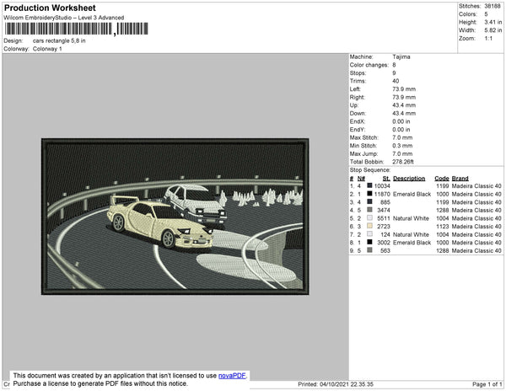Select white swatch for stop 5 with 5511 stitches
Viewport: 506px width, 391px height.
click(x=369, y=218)
